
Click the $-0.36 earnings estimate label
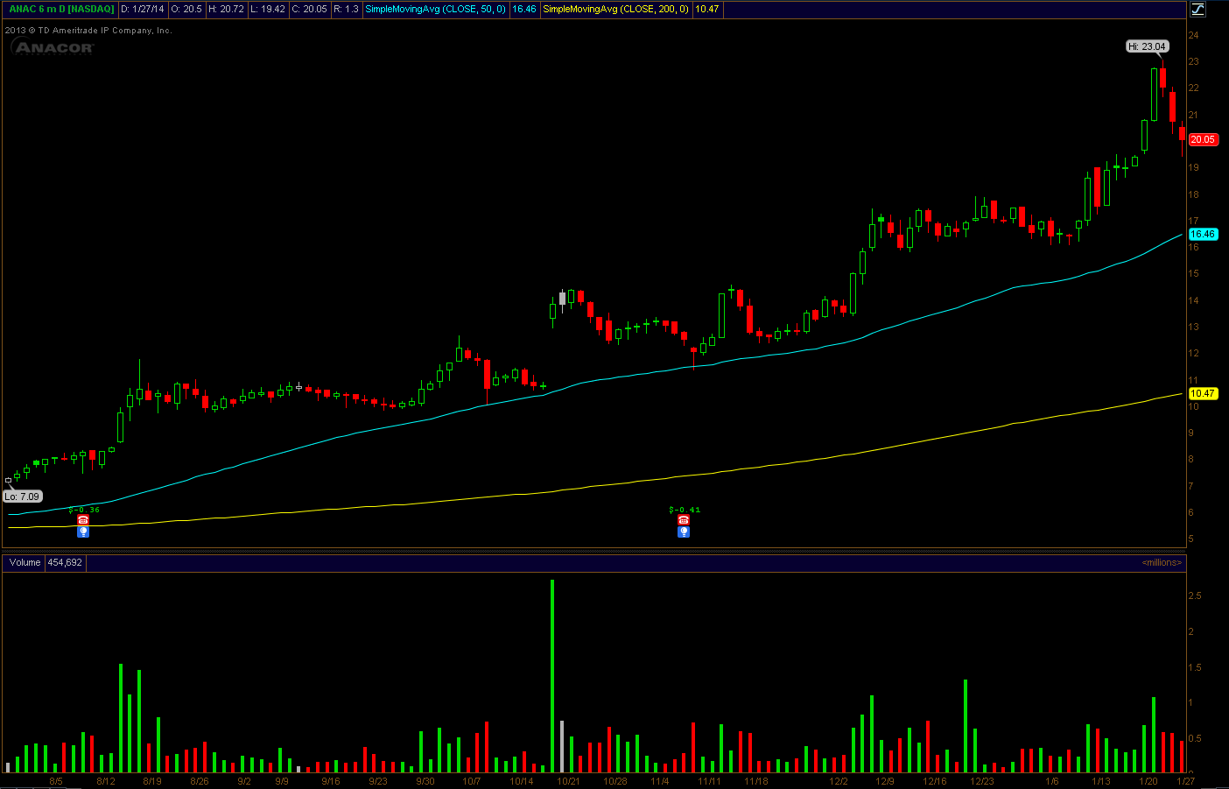[x=84, y=510]
